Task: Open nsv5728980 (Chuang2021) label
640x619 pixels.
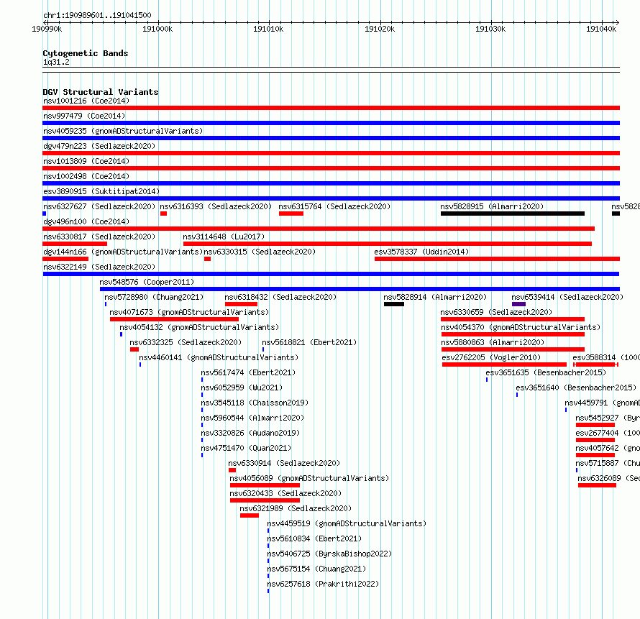Action: click(x=154, y=297)
